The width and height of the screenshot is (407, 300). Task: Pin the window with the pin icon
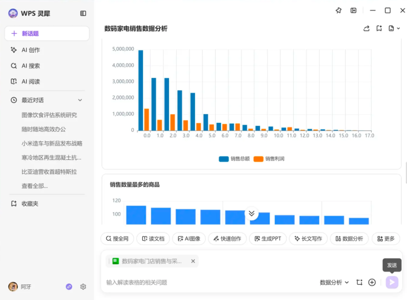[x=339, y=10]
